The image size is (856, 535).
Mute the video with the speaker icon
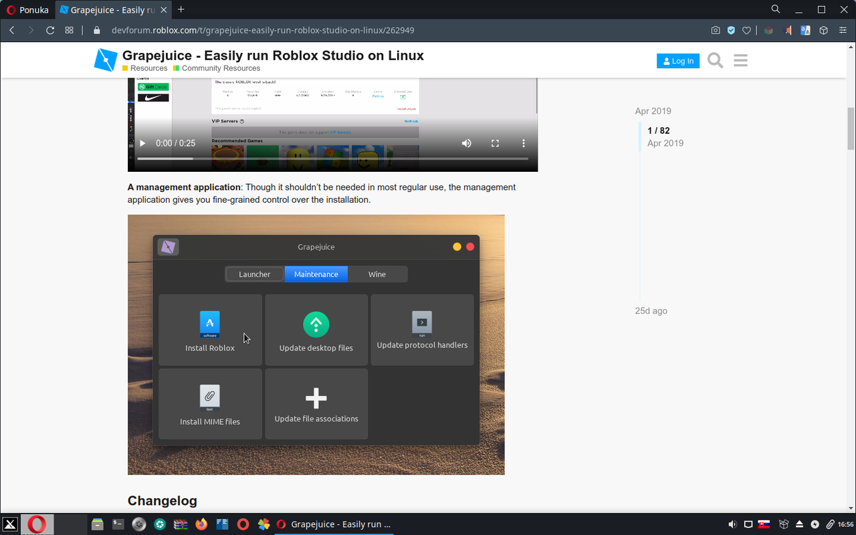tap(467, 143)
